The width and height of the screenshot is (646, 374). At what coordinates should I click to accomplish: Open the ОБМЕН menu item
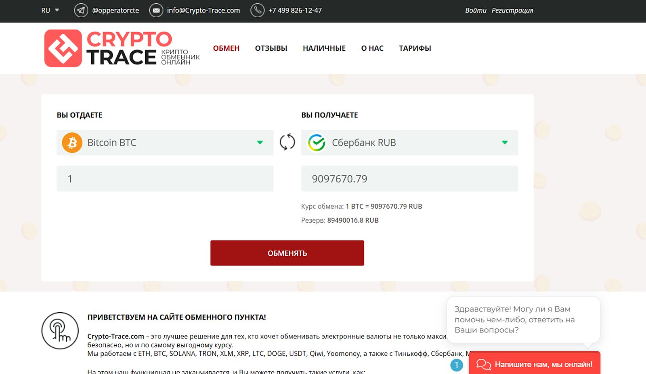click(x=227, y=48)
